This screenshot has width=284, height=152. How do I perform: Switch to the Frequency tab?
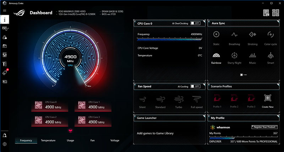[26, 140]
